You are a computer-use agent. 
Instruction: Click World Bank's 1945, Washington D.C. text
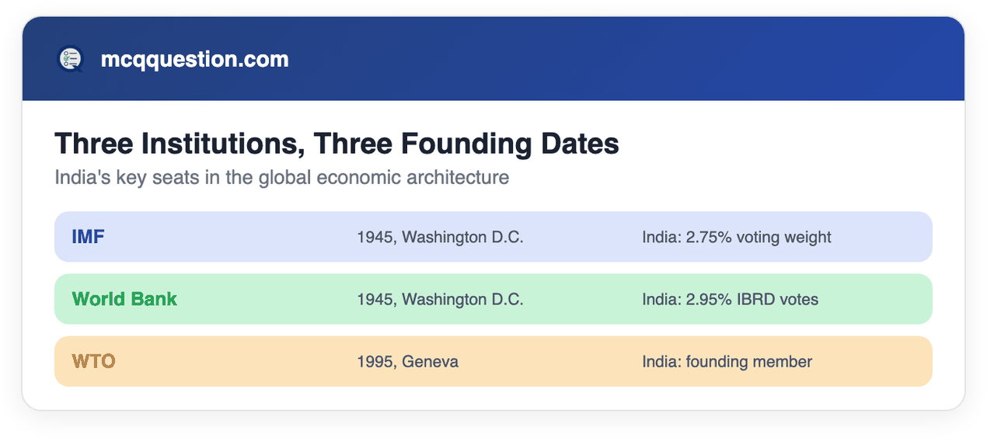pyautogui.click(x=440, y=299)
